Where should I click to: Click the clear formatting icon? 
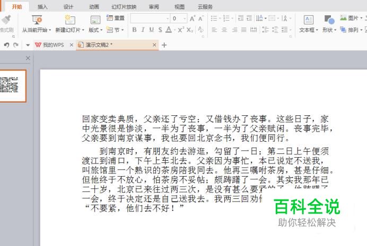[x=200, y=30]
